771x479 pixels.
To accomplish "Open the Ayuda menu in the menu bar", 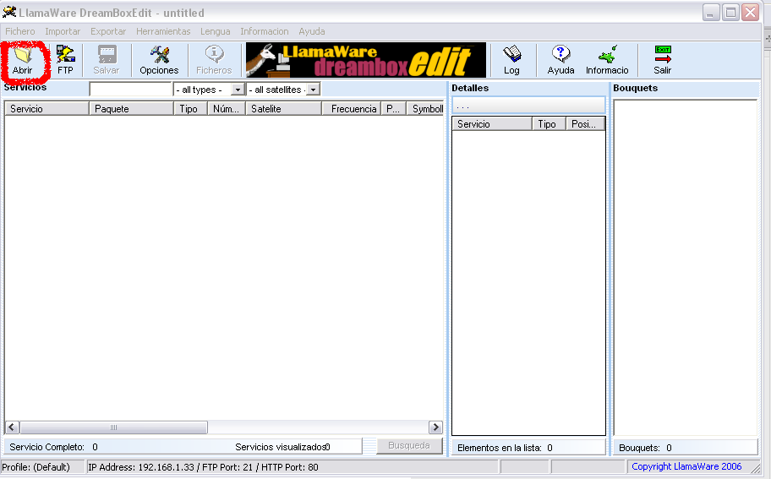I will pos(312,31).
